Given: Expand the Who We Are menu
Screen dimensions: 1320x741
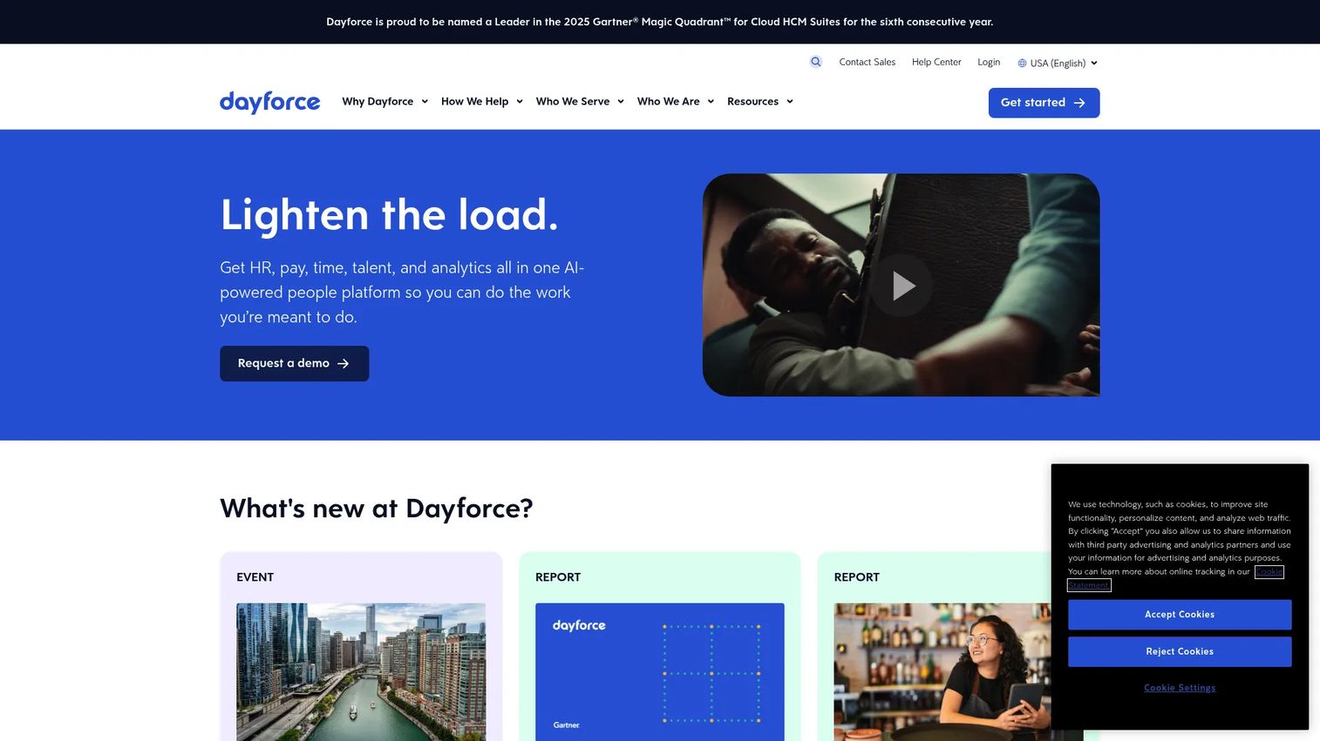Looking at the screenshot, I should tap(676, 102).
